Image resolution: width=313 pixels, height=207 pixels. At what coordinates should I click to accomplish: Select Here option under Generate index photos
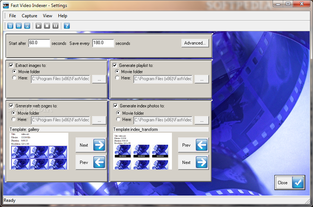click(118, 119)
